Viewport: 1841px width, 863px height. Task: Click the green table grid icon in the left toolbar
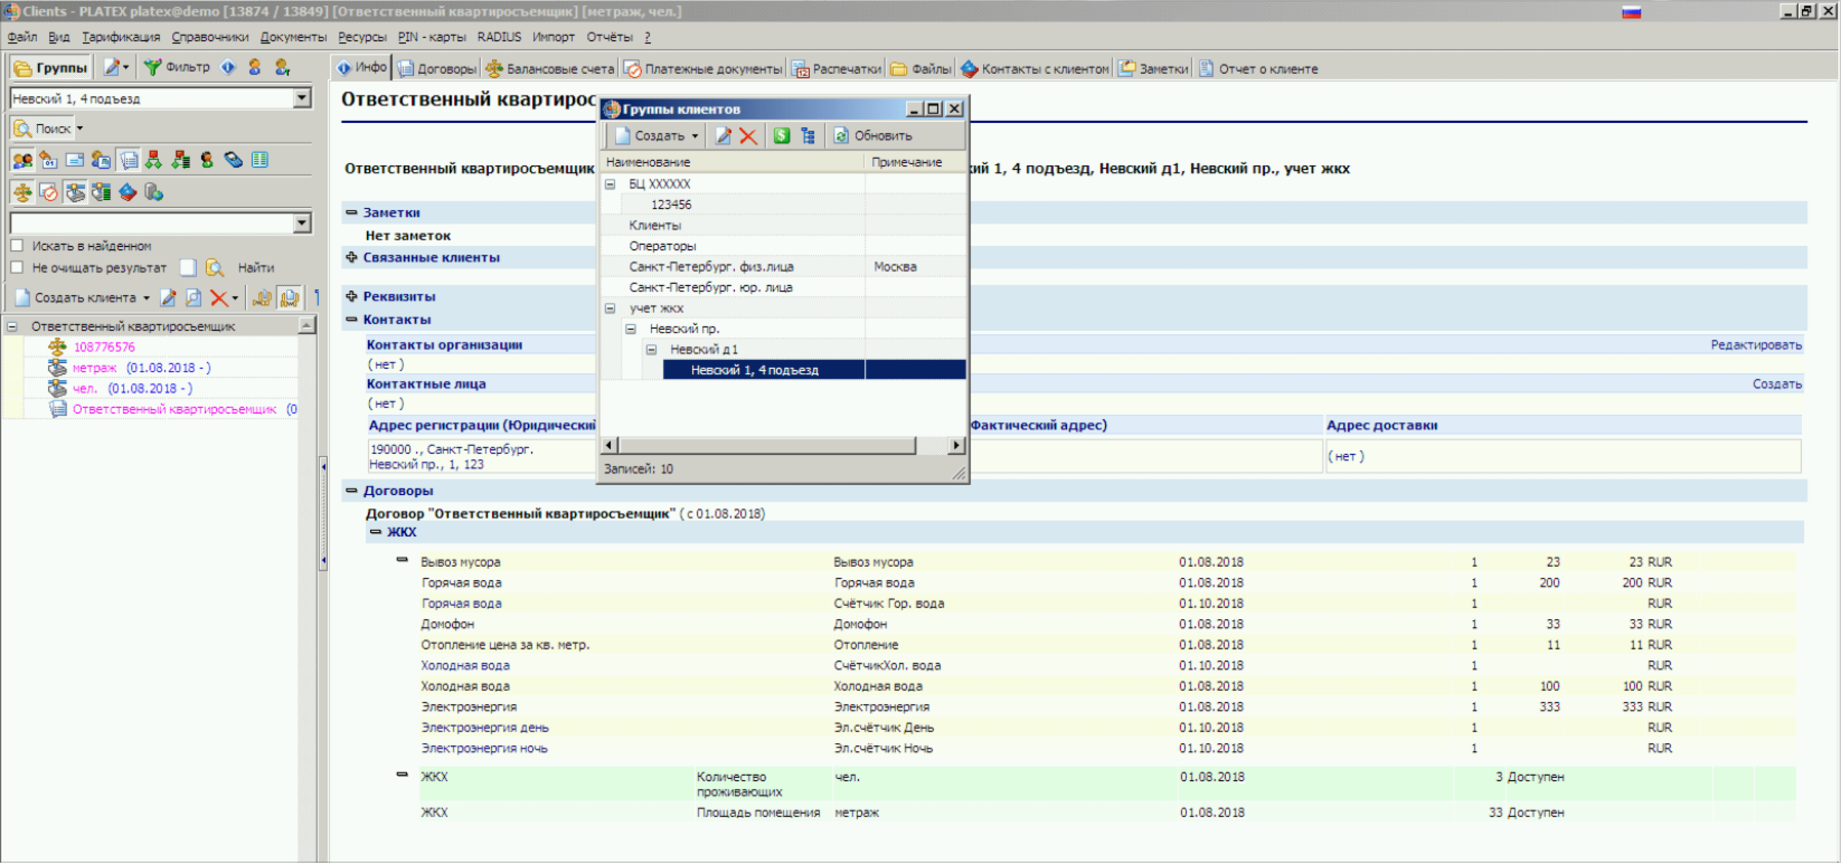tap(260, 160)
